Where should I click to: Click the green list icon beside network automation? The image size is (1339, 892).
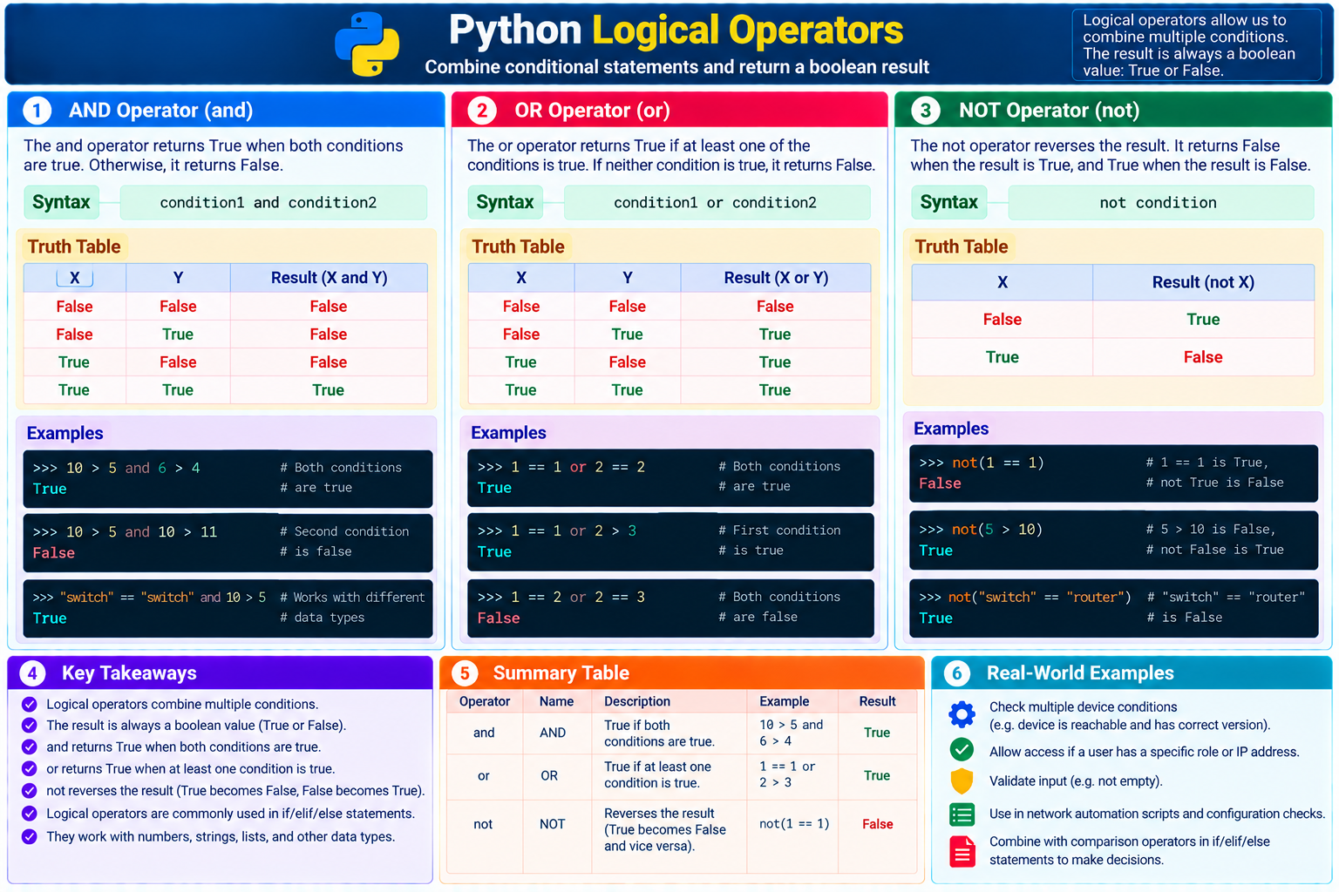(x=962, y=814)
